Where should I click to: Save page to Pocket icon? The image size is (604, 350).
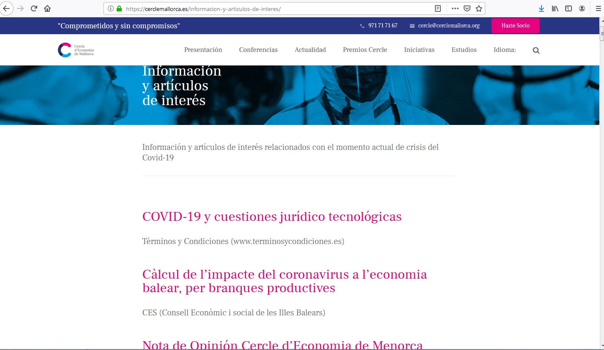point(467,8)
